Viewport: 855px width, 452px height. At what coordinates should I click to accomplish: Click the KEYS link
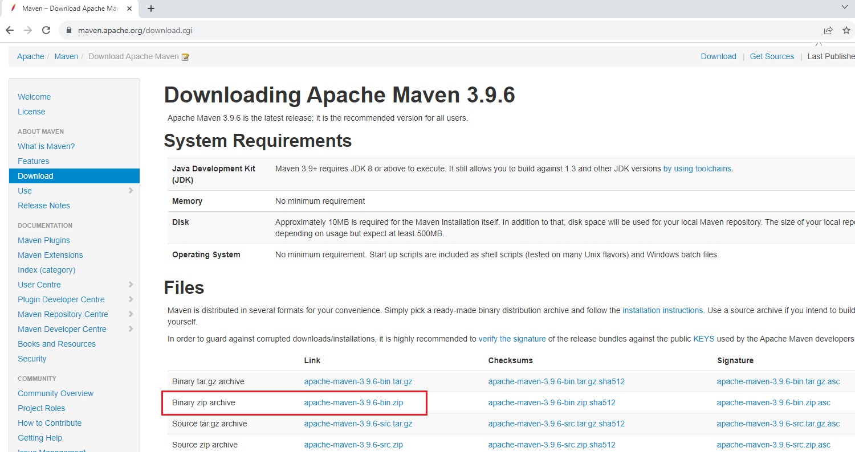[703, 339]
